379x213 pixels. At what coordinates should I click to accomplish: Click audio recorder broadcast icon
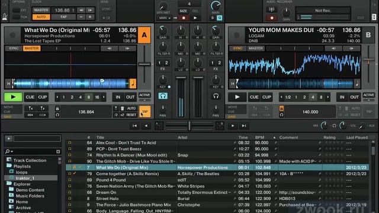(x=272, y=9)
